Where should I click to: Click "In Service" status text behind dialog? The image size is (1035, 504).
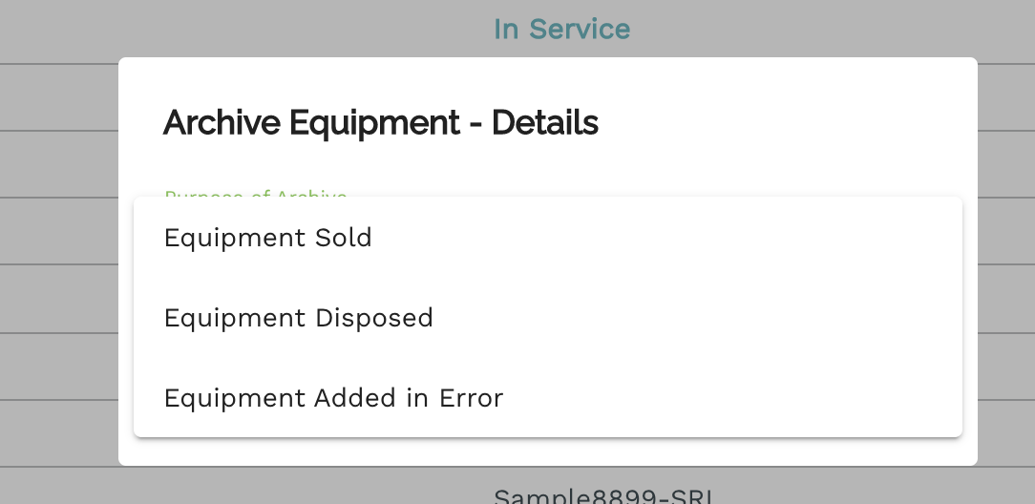click(x=561, y=30)
